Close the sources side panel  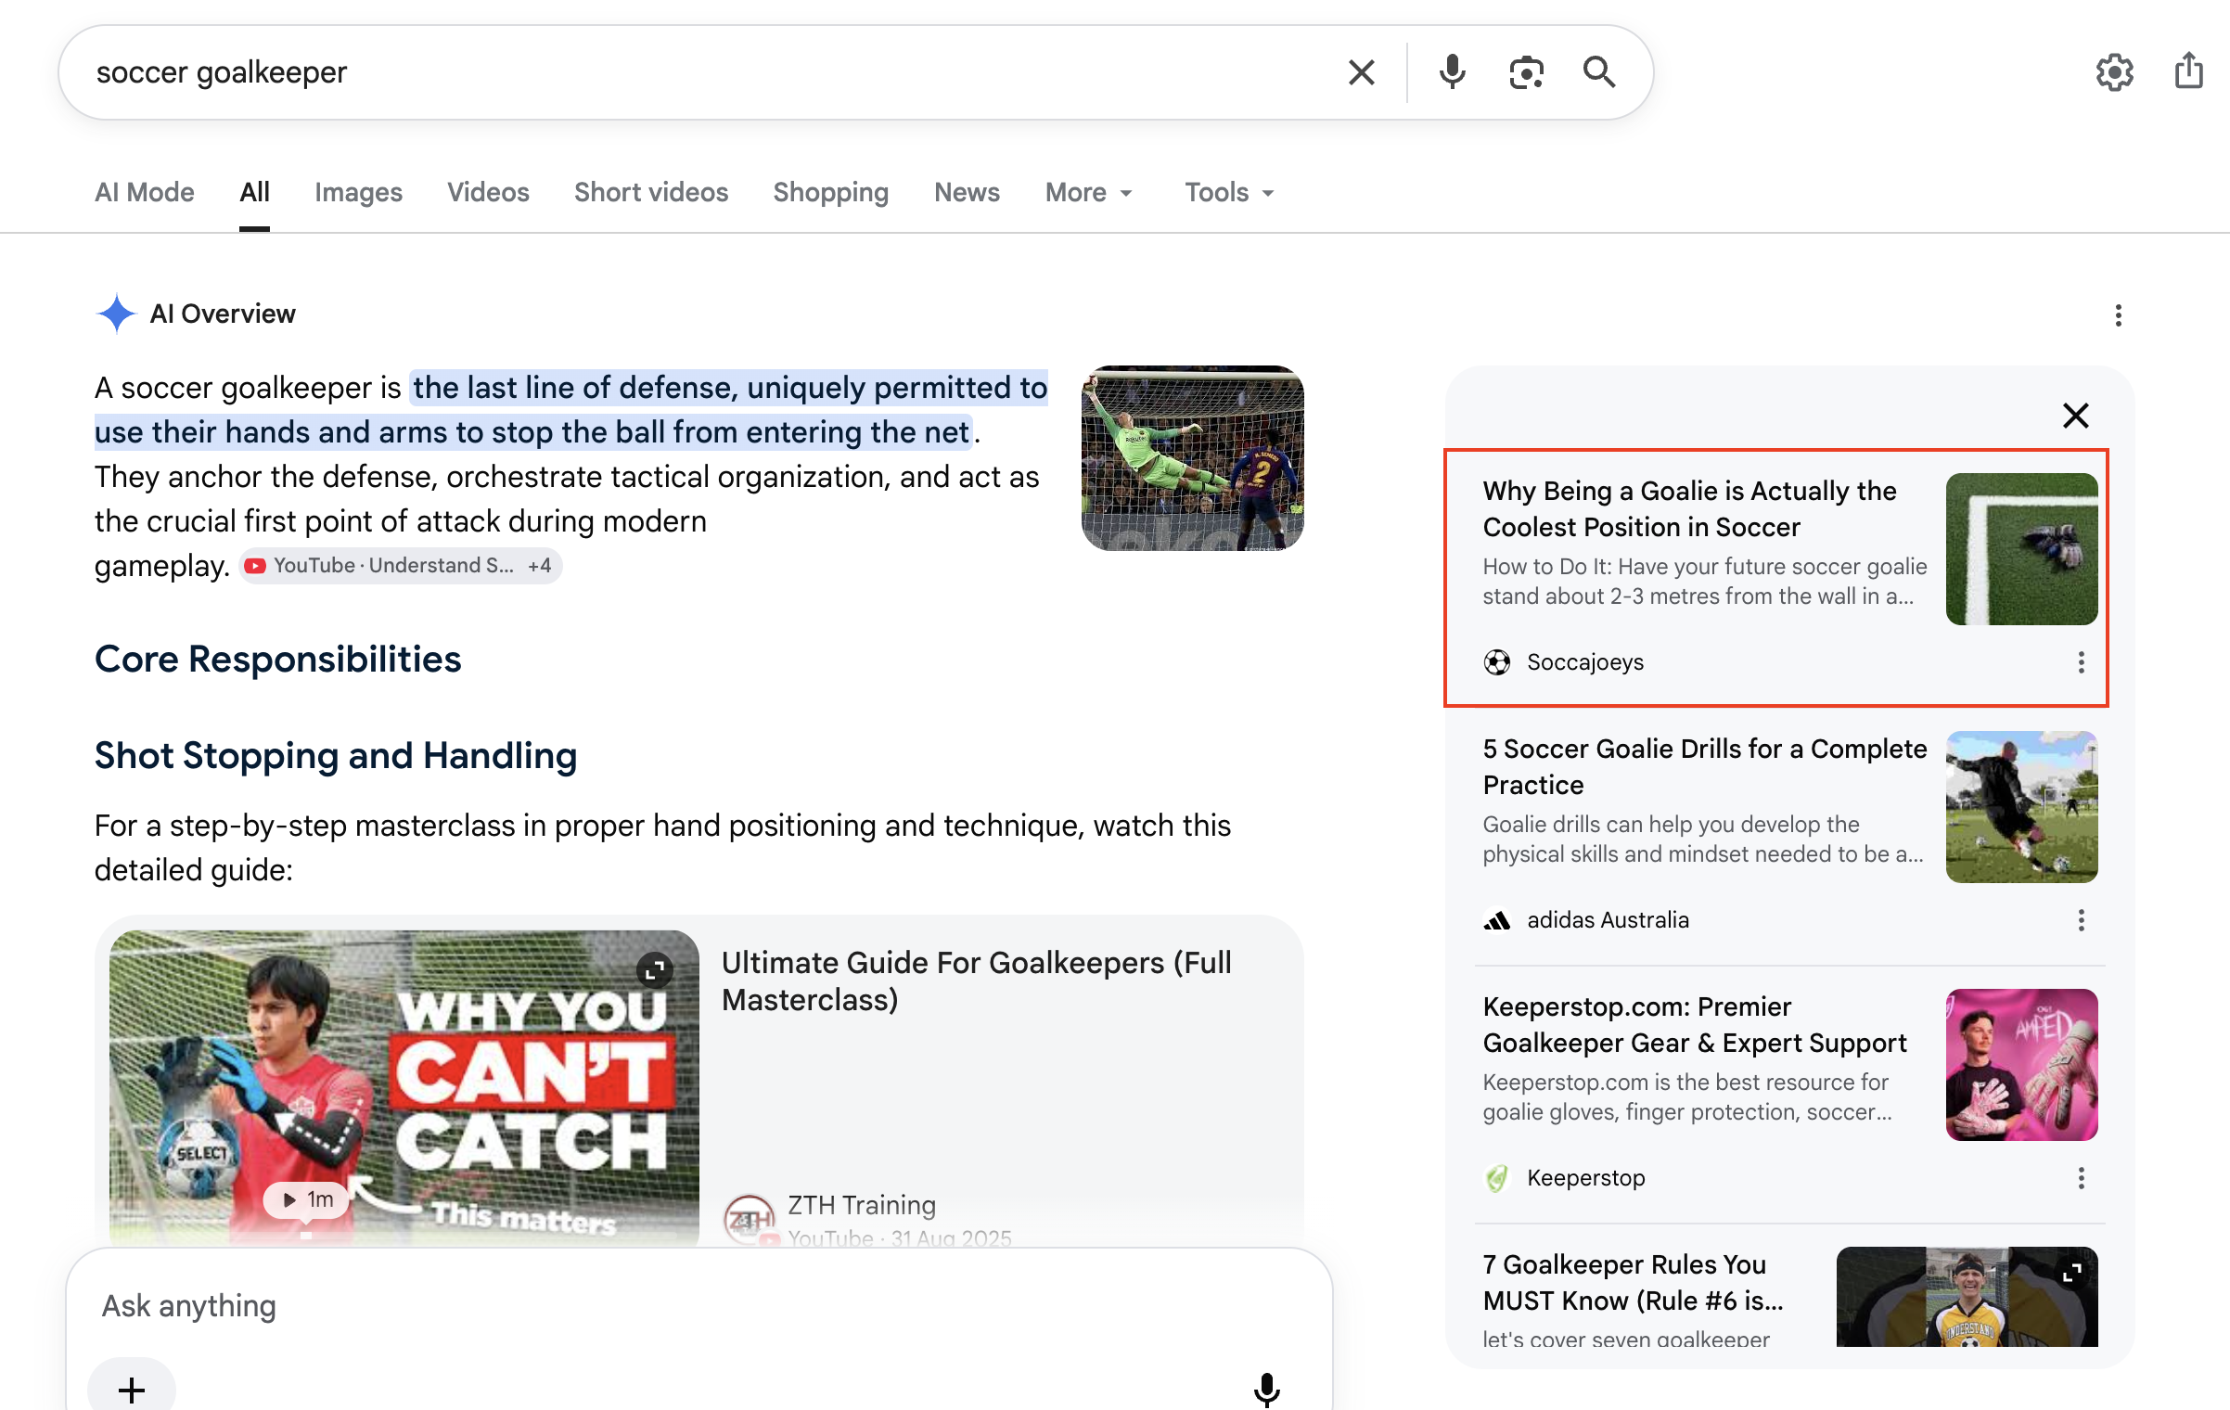tap(2076, 415)
